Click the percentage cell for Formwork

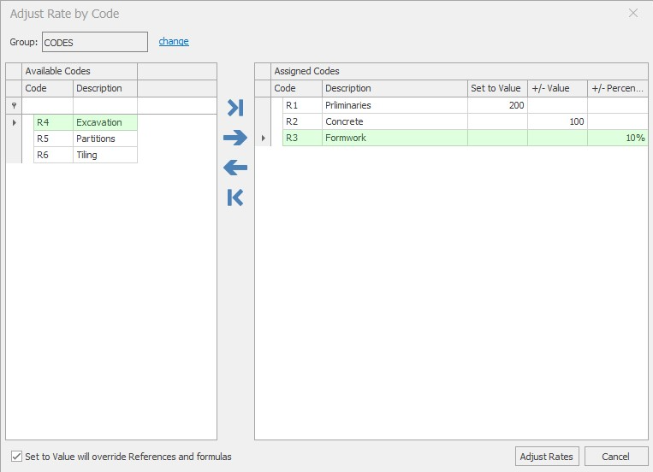[617, 138]
